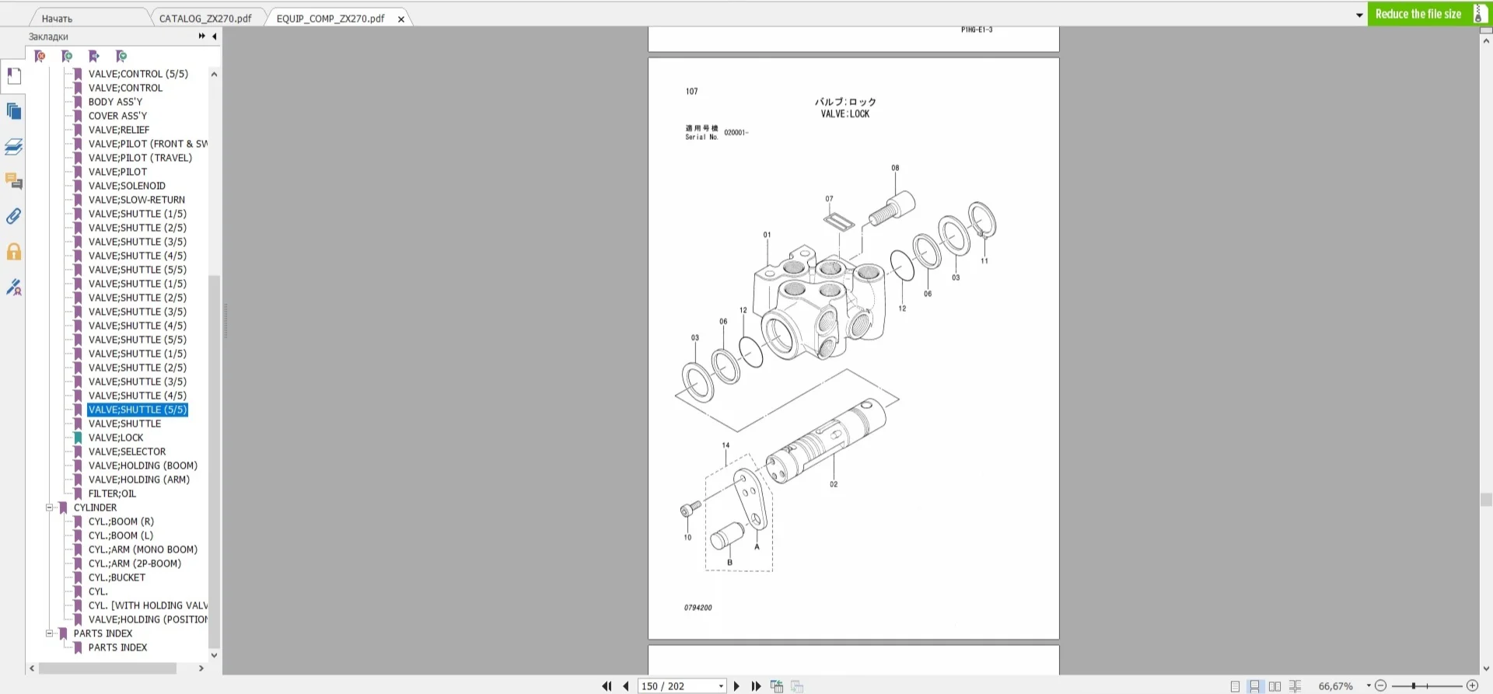Click the zoom level slider
1493x694 pixels.
coord(1426,685)
